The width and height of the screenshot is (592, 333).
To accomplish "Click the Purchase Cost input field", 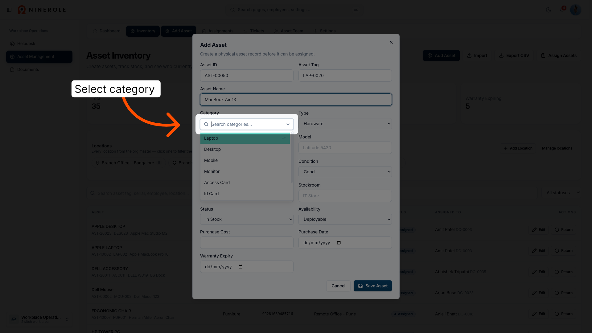I will (247, 243).
